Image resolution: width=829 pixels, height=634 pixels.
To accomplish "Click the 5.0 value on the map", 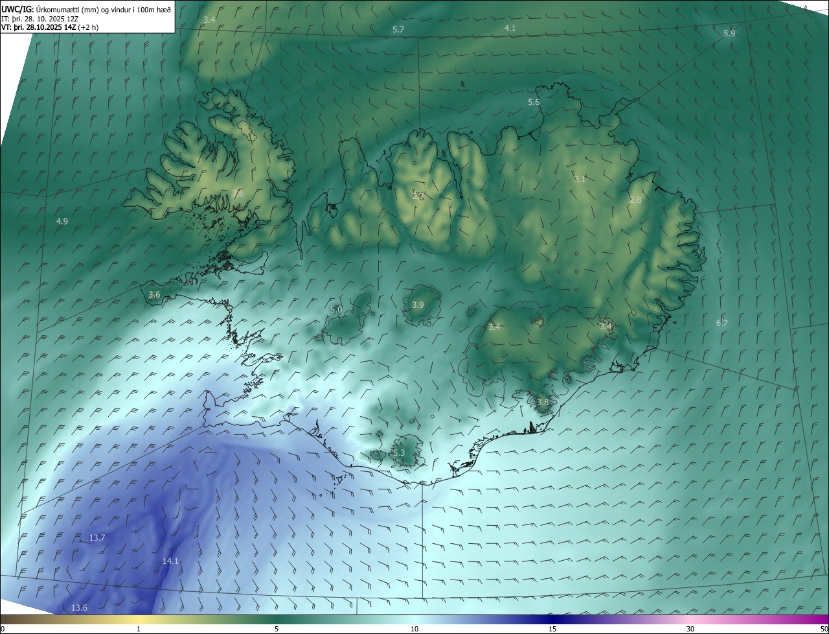I will tap(336, 310).
